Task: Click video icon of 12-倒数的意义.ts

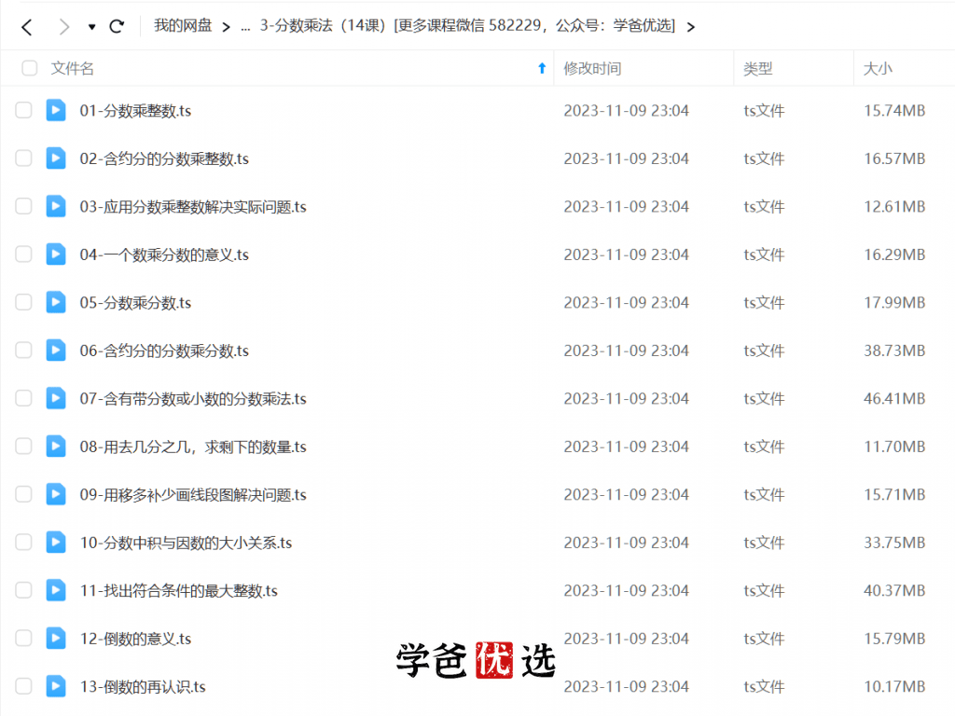Action: (x=56, y=638)
